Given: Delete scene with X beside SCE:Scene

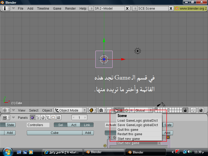Looking at the screenshot, I should pyautogui.click(x=171, y=9).
